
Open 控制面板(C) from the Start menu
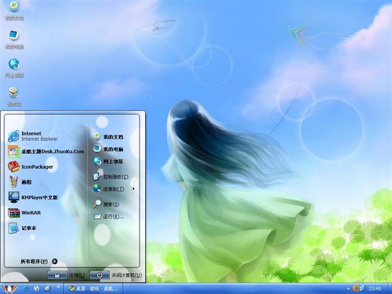click(114, 176)
